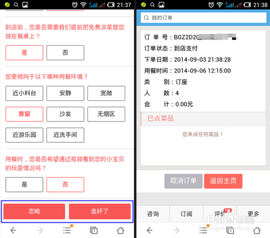Select 否 for child video question
The width and height of the screenshot is (270, 238).
click(65, 185)
